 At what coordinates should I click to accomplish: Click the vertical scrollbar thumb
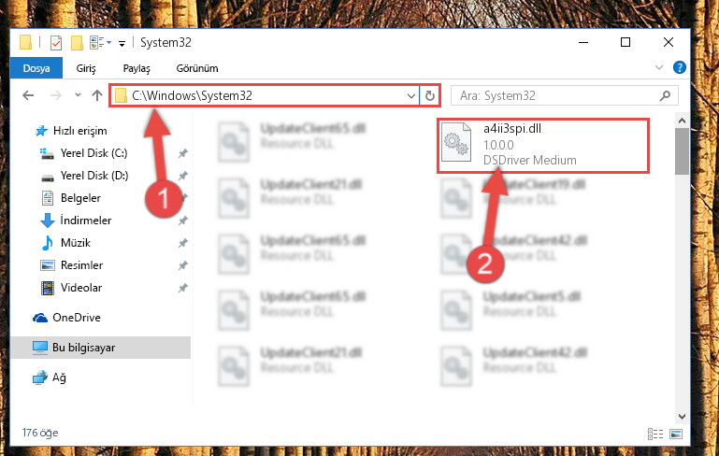point(682,151)
